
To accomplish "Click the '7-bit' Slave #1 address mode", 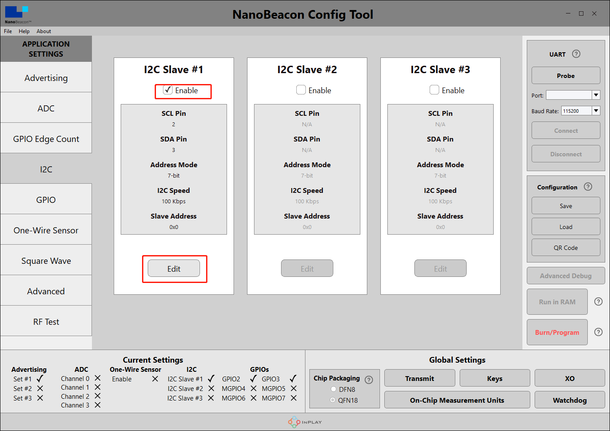I will [174, 176].
